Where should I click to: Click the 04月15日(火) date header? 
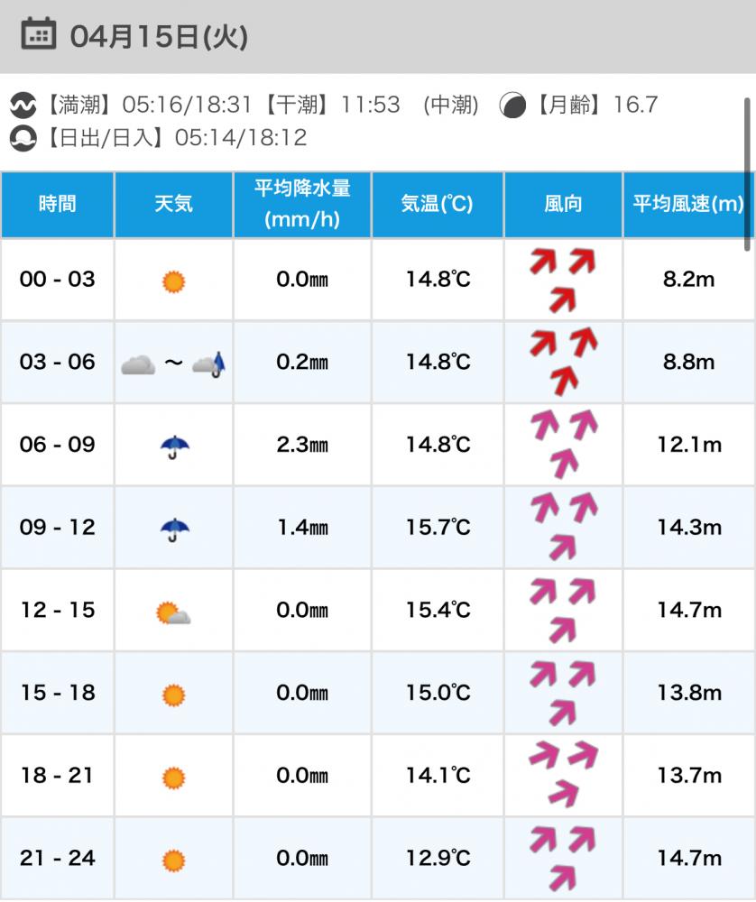coord(159,36)
